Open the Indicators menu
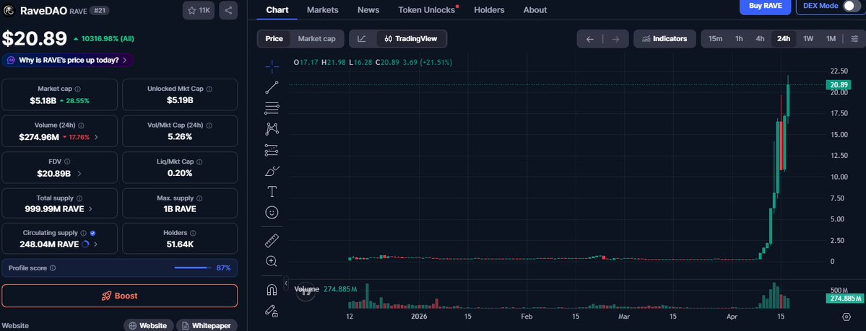Viewport: 866px width, 331px height. tap(664, 39)
